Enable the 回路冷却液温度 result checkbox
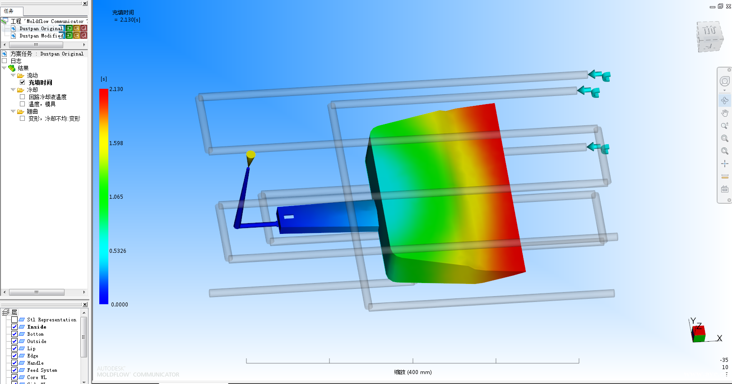This screenshot has width=732, height=384. point(22,97)
